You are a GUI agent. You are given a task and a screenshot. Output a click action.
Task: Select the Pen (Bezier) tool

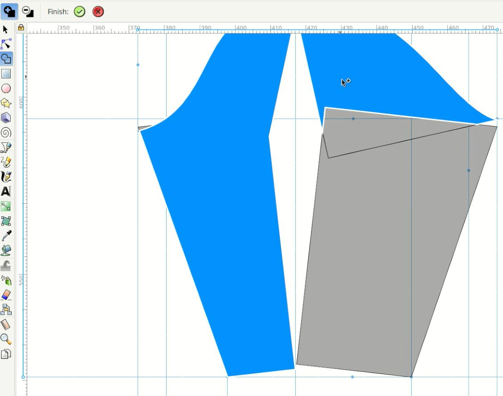pos(6,148)
